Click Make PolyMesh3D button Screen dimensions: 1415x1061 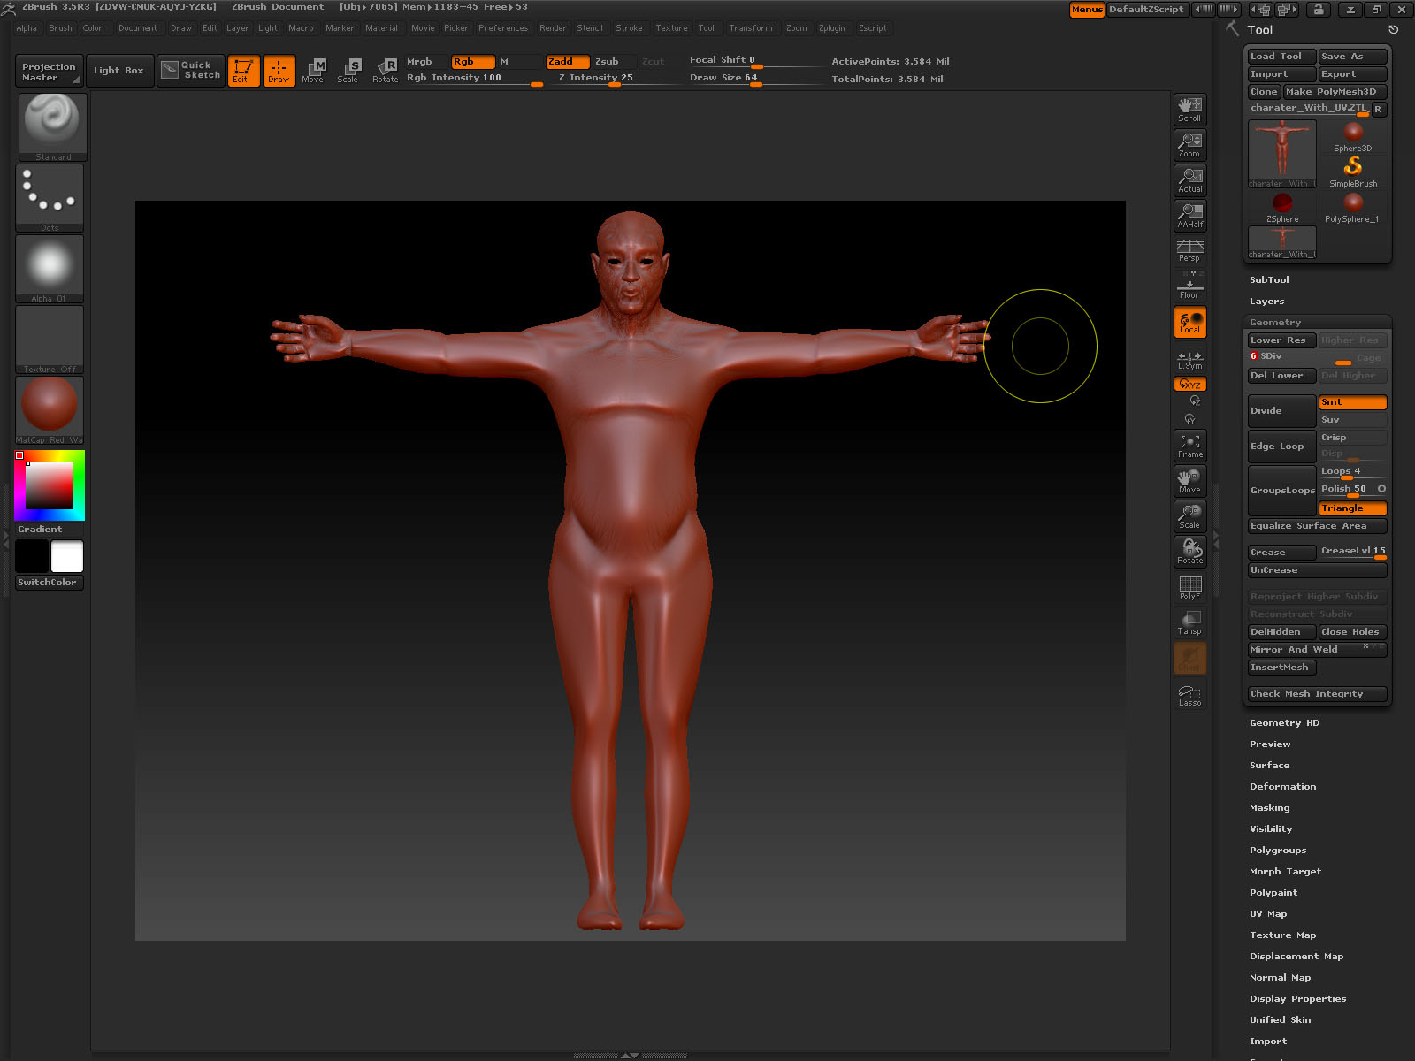tap(1335, 92)
